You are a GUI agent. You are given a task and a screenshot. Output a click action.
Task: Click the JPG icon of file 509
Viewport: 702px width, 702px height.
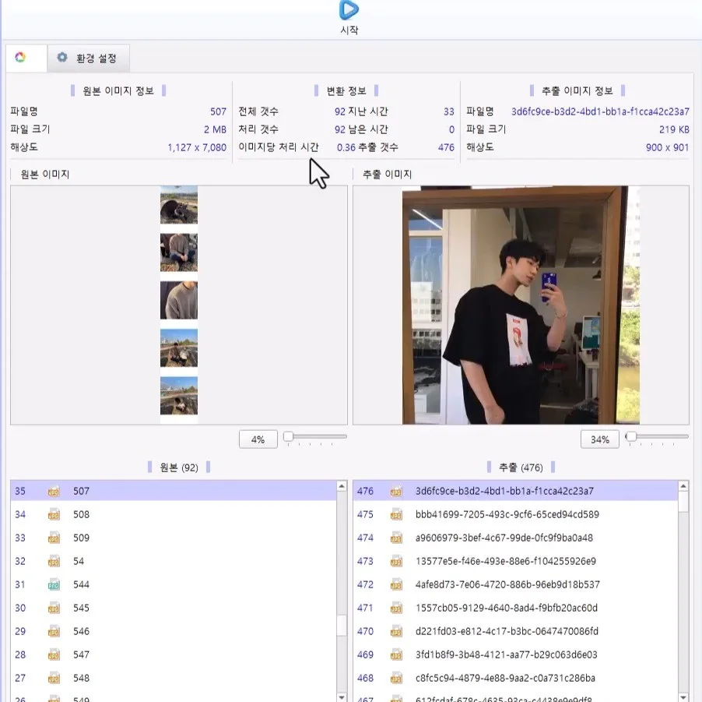coord(54,538)
